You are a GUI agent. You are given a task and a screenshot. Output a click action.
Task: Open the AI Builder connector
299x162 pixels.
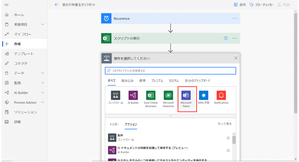click(133, 96)
